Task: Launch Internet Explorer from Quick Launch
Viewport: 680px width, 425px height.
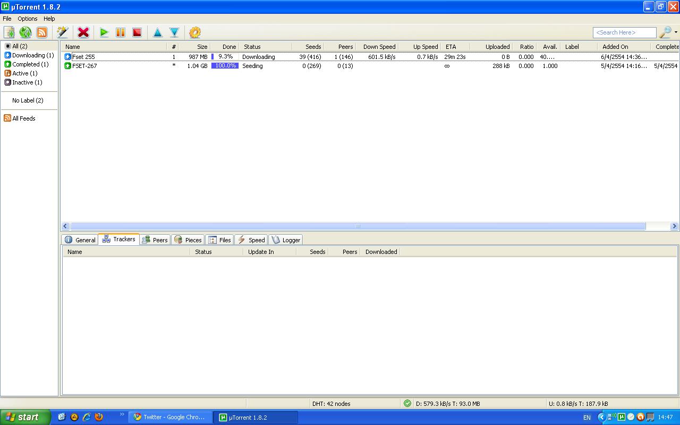Action: click(x=87, y=417)
